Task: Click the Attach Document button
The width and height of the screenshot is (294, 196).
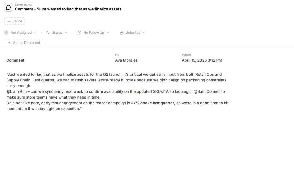Action: point(24,43)
